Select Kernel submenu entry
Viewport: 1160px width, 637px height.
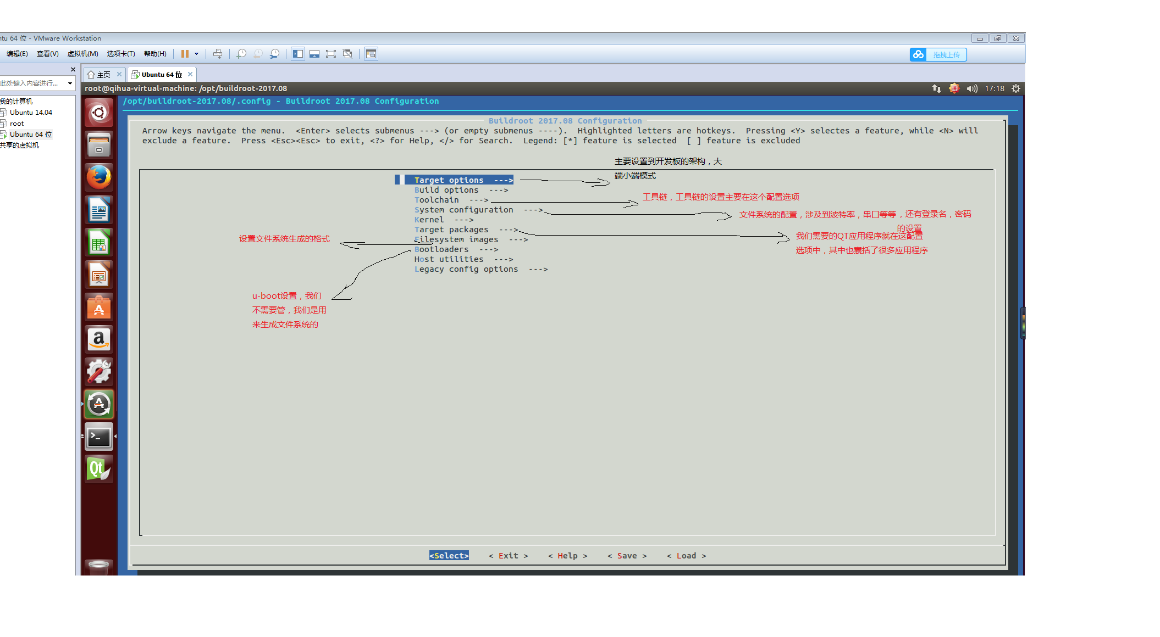coord(444,220)
